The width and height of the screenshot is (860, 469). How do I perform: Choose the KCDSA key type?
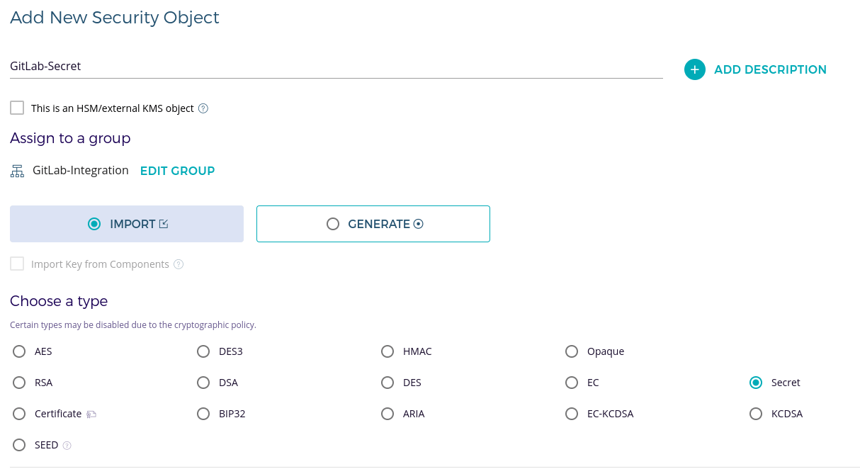(756, 414)
